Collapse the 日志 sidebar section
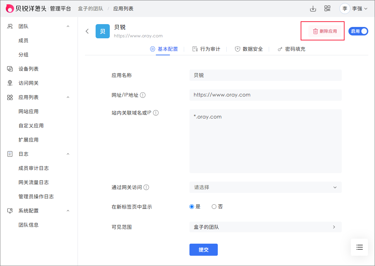Screen dimensions: 375x266 tap(68, 154)
